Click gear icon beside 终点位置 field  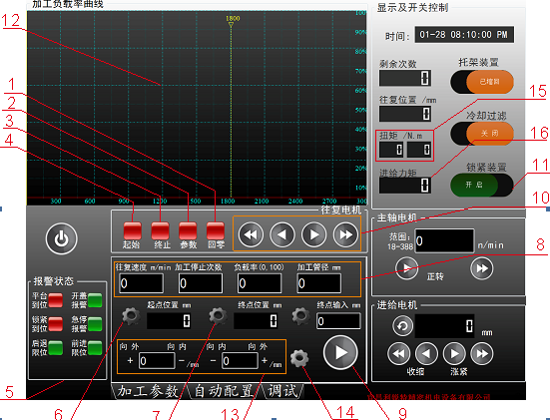(218, 316)
